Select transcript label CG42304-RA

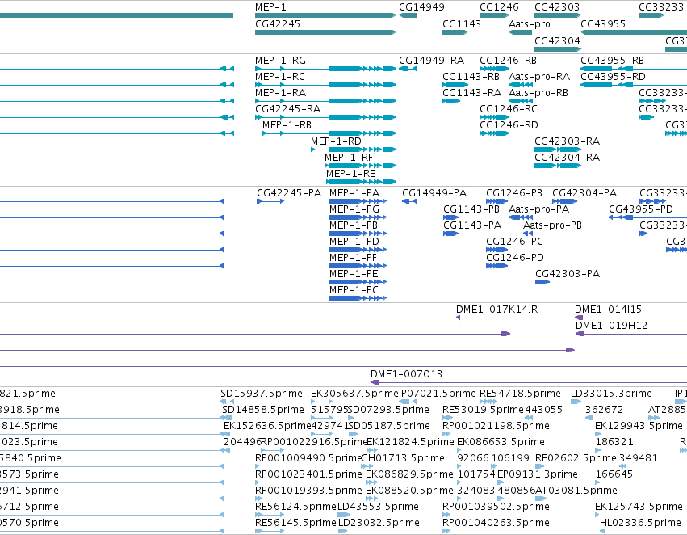tap(567, 158)
